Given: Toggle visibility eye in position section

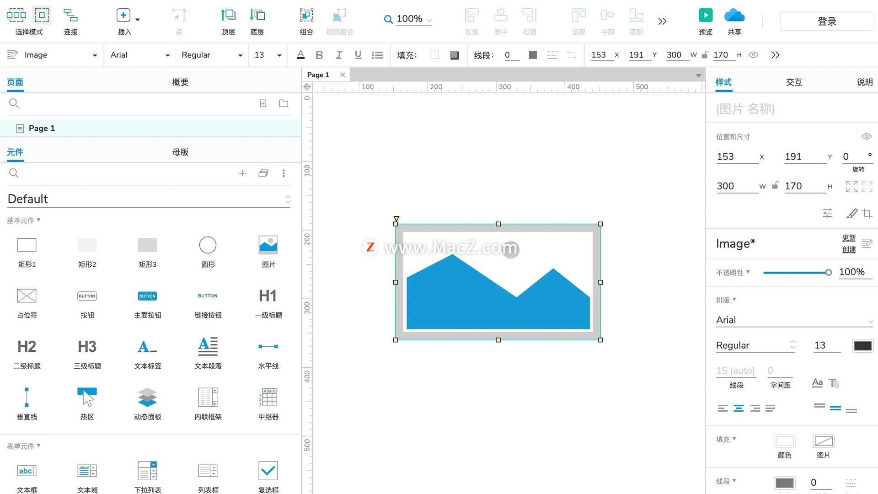Looking at the screenshot, I should 866,136.
